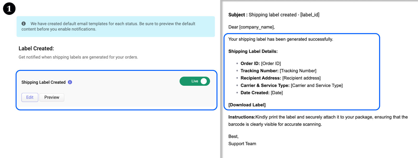Click the [label_id] placeholder in the subject
This screenshot has height=158, width=418.
coord(310,15)
